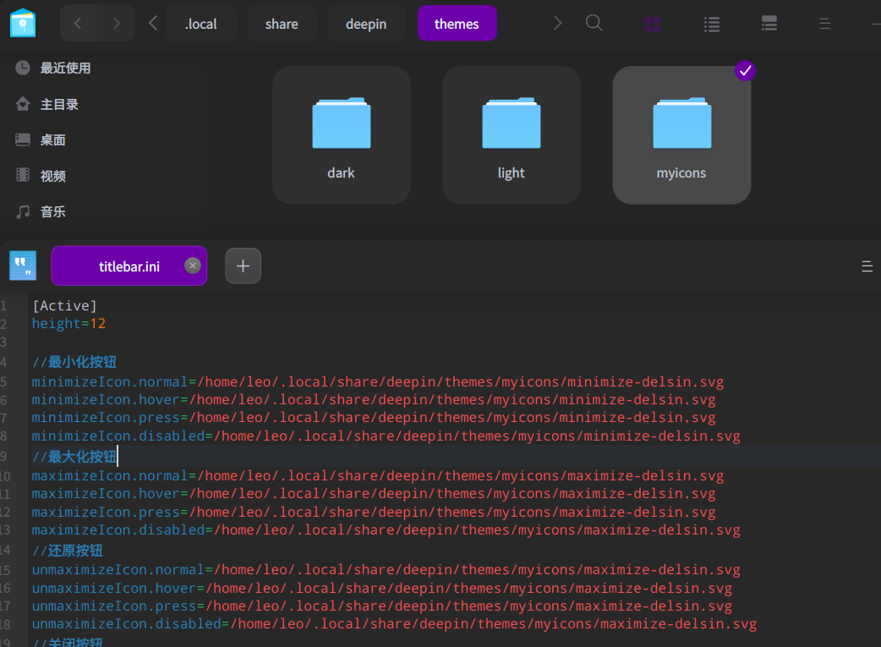The image size is (881, 647).
Task: Open Desktop (桌面) in the sidebar
Action: click(x=52, y=140)
